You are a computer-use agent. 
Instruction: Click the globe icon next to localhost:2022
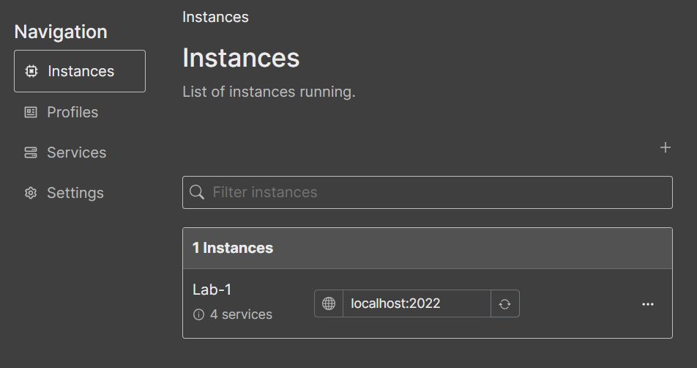tap(329, 303)
